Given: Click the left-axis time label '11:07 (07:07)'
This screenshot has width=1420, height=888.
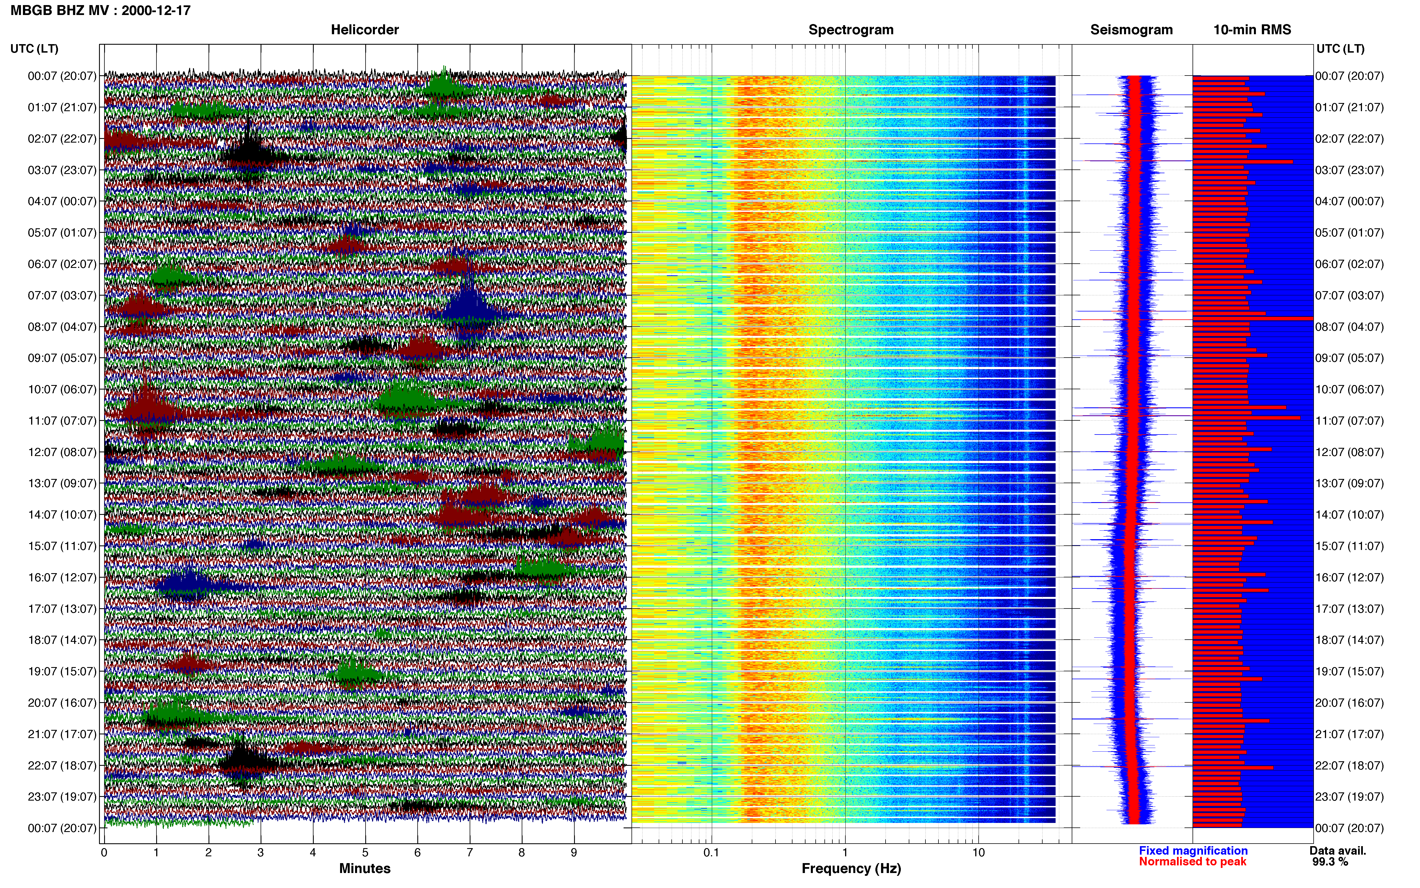Looking at the screenshot, I should (x=62, y=420).
